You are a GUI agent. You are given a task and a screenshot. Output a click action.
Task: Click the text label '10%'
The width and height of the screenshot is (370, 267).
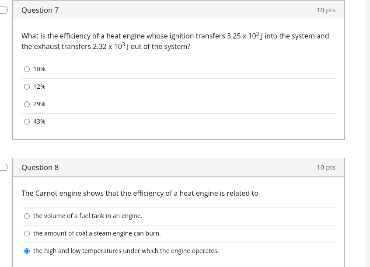pos(39,69)
